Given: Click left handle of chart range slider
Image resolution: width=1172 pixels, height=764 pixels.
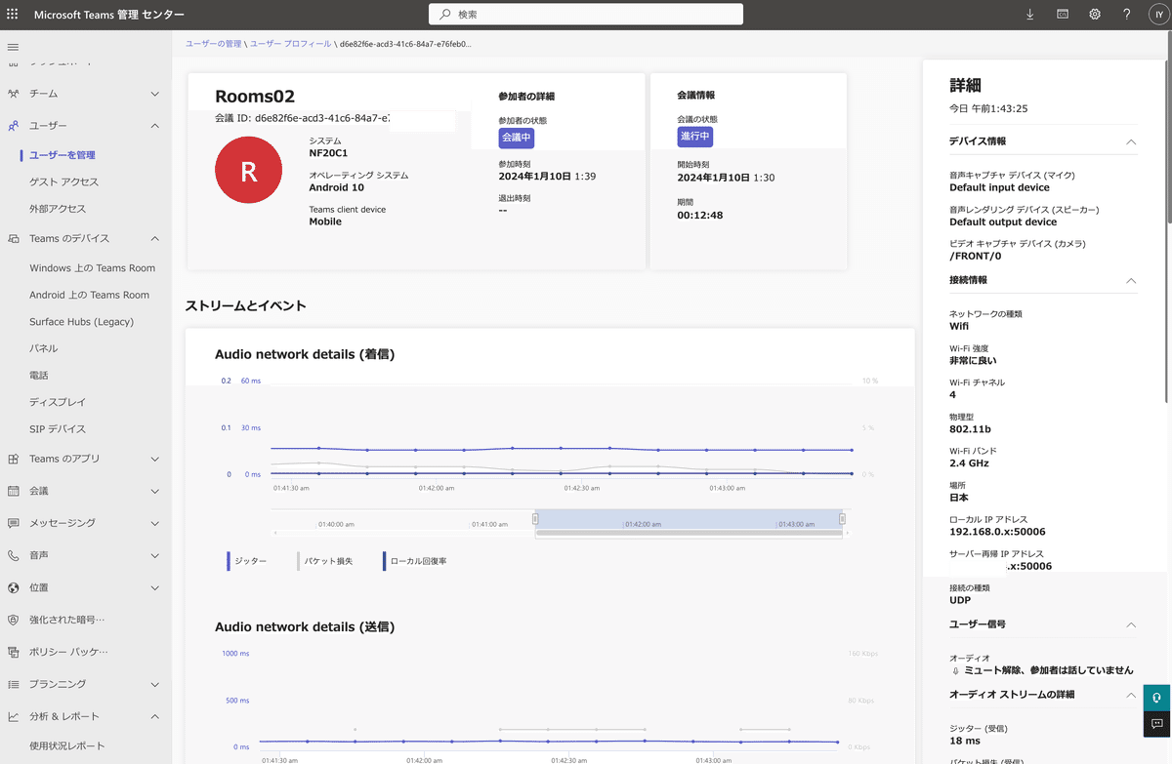Looking at the screenshot, I should (x=535, y=519).
